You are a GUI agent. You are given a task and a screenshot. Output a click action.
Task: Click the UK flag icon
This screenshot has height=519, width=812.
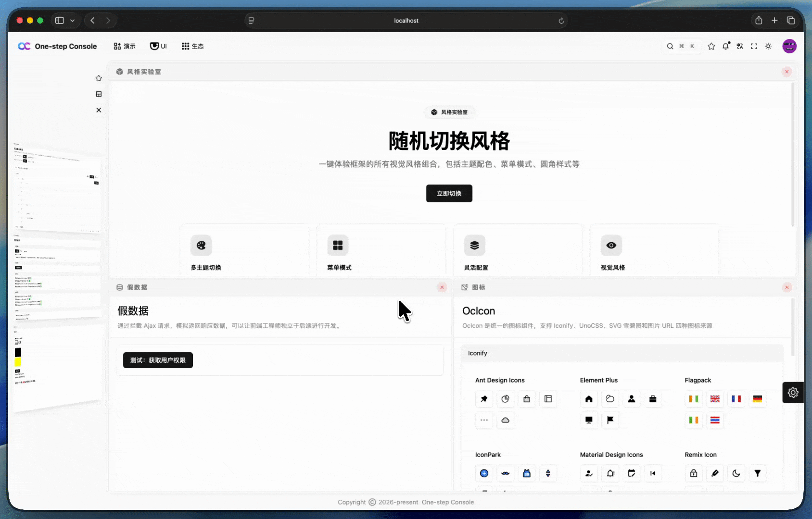(x=715, y=399)
